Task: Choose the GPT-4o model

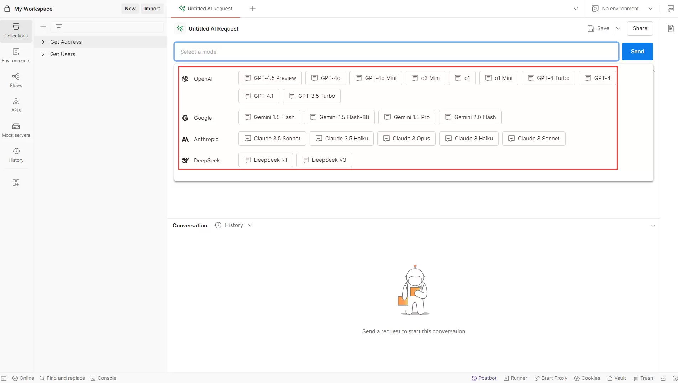Action: point(326,78)
